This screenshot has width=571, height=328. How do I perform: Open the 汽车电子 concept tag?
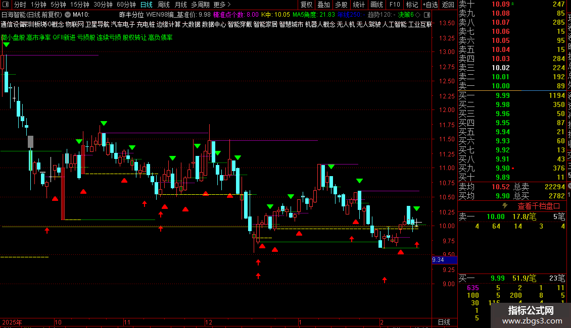[x=123, y=24]
